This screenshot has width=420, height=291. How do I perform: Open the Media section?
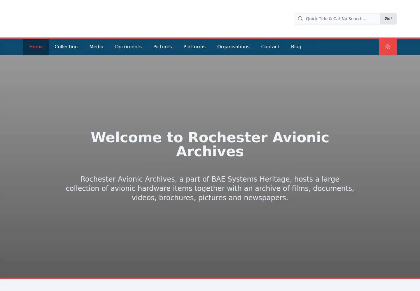pyautogui.click(x=96, y=47)
